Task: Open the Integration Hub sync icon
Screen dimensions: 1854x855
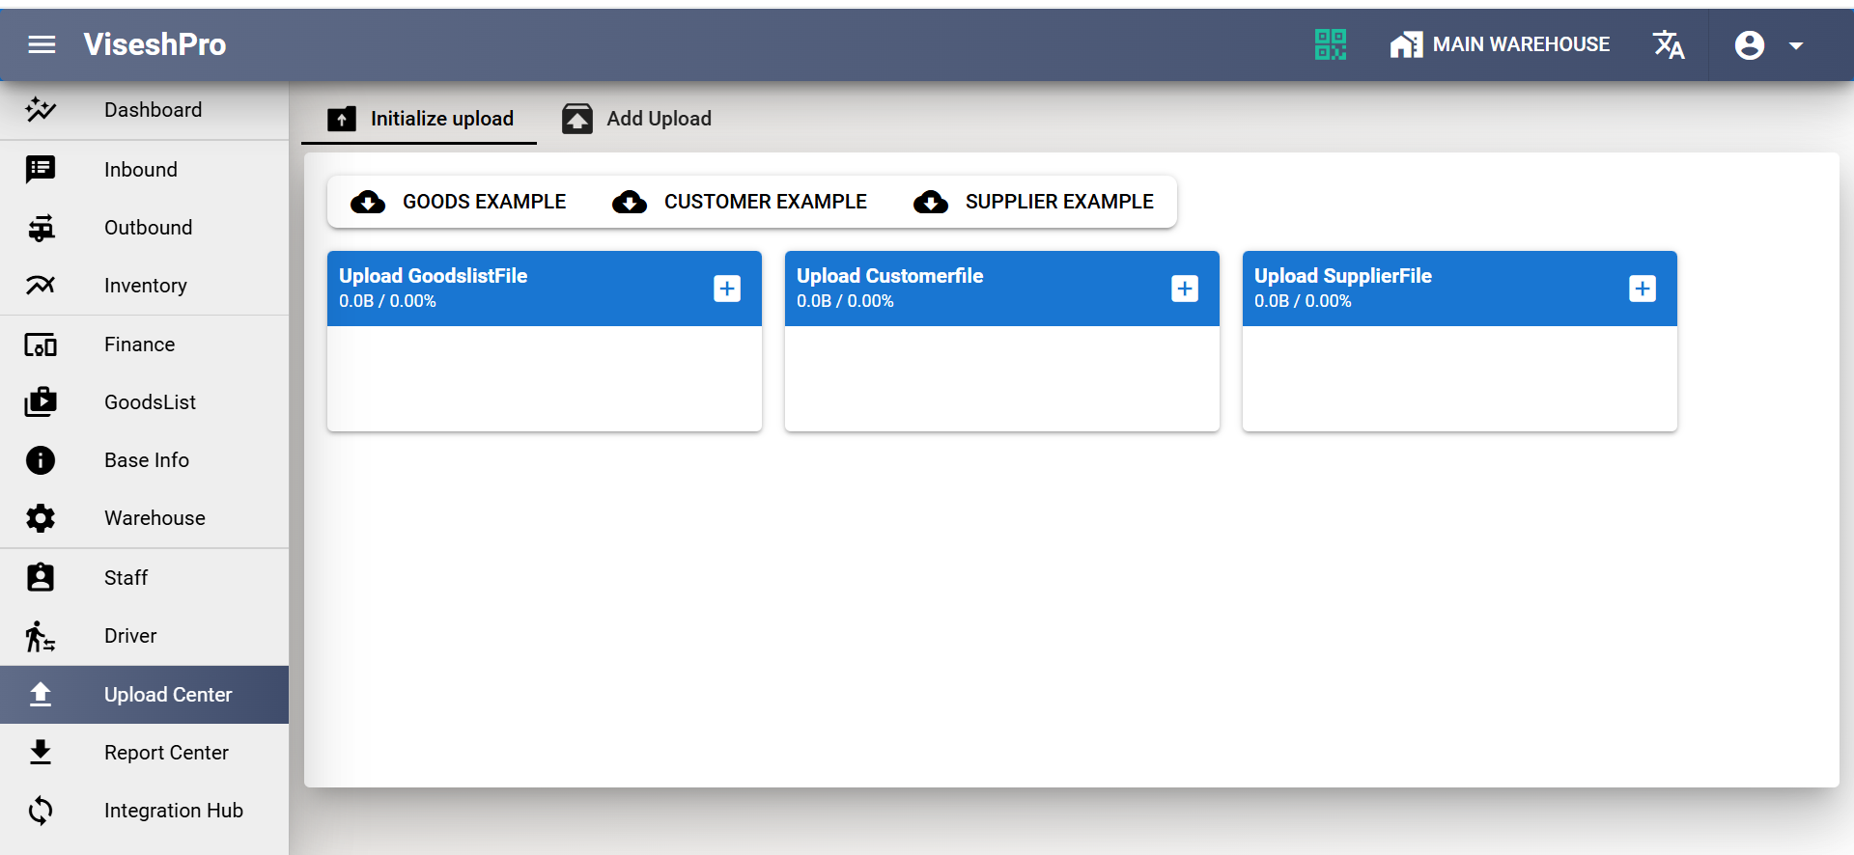Action: pyautogui.click(x=41, y=811)
